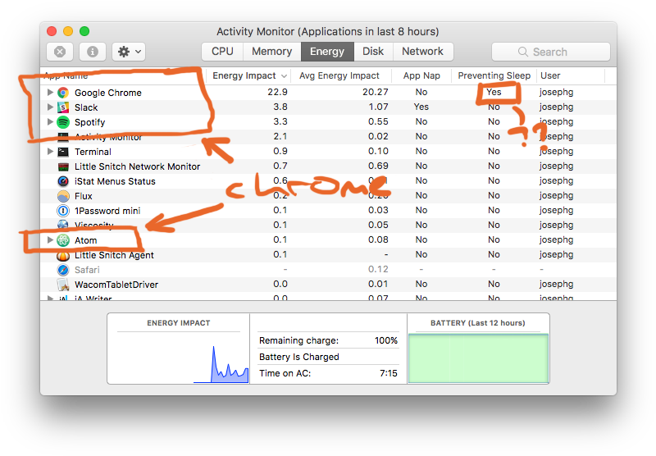Expand the Spotify disclosure triangle

click(x=50, y=121)
